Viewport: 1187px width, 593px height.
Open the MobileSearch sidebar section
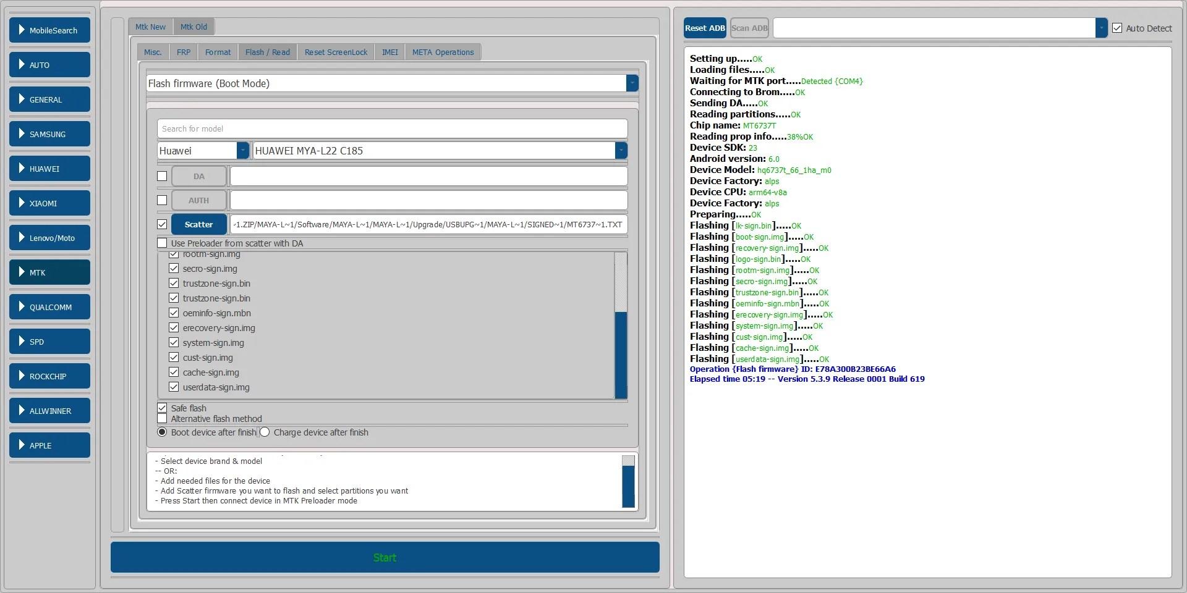(x=49, y=30)
